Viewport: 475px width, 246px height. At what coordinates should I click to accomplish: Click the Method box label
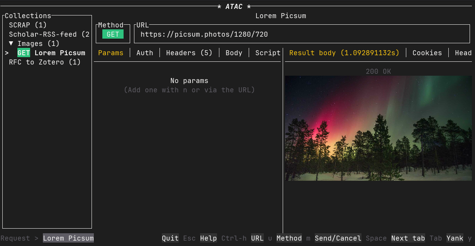(111, 25)
